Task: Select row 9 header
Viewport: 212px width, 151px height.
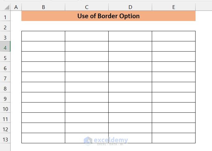Action: (x=5, y=99)
